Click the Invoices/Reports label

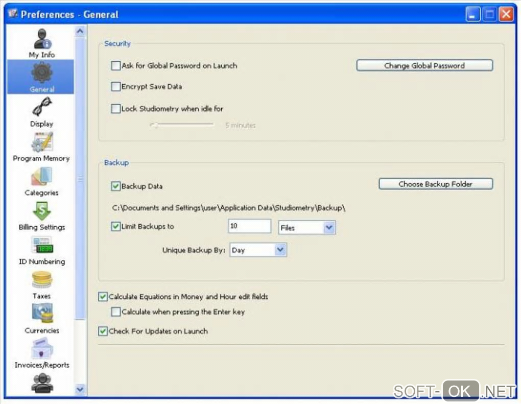(x=42, y=365)
